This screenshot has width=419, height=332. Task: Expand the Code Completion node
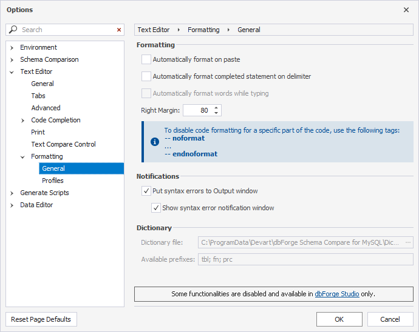tap(22, 121)
